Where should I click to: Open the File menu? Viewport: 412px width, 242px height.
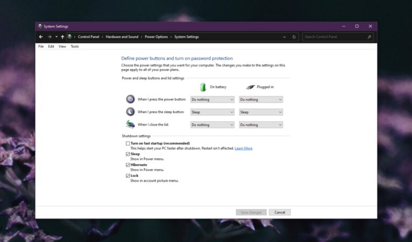(x=41, y=47)
